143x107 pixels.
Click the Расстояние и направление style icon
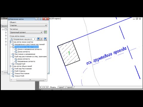coord(13,54)
